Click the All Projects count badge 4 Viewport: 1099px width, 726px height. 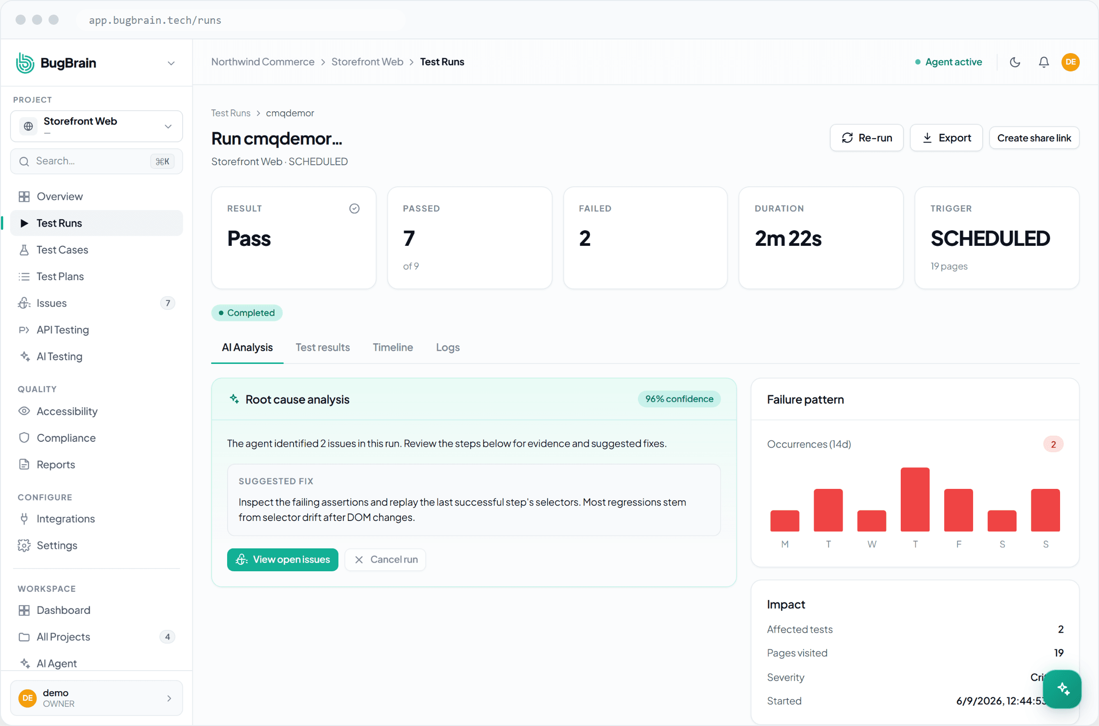click(168, 637)
